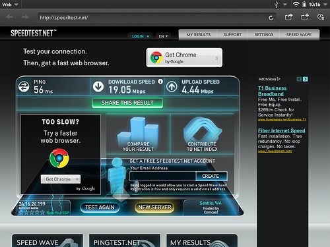Expand the LOGIN dropdown
This screenshot has width=330, height=247.
(141, 36)
